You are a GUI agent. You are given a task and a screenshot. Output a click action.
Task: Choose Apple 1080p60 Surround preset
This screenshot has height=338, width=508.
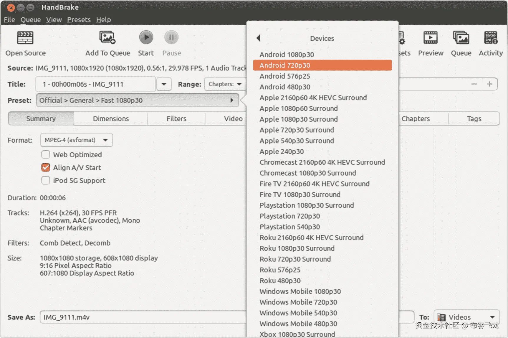point(322,108)
